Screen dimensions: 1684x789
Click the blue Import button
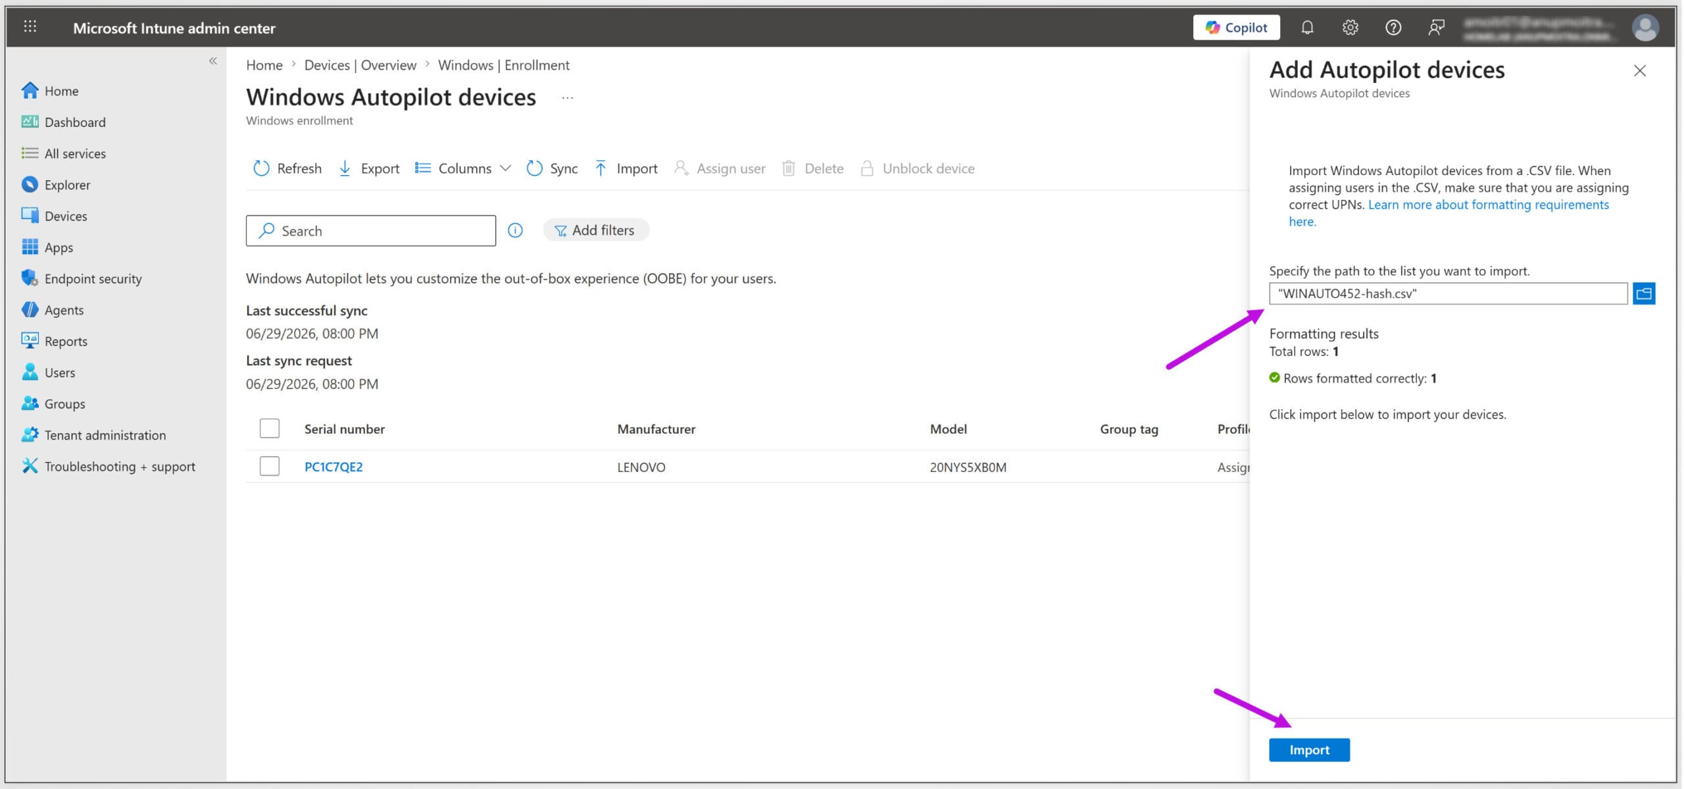click(x=1309, y=750)
